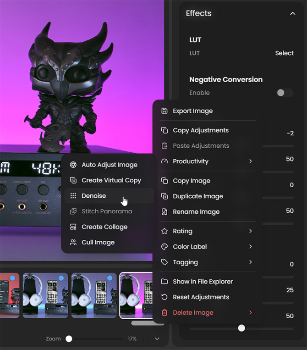This screenshot has width=307, height=350.
Task: Choose Copy Adjustments from context menu
Action: click(x=200, y=130)
